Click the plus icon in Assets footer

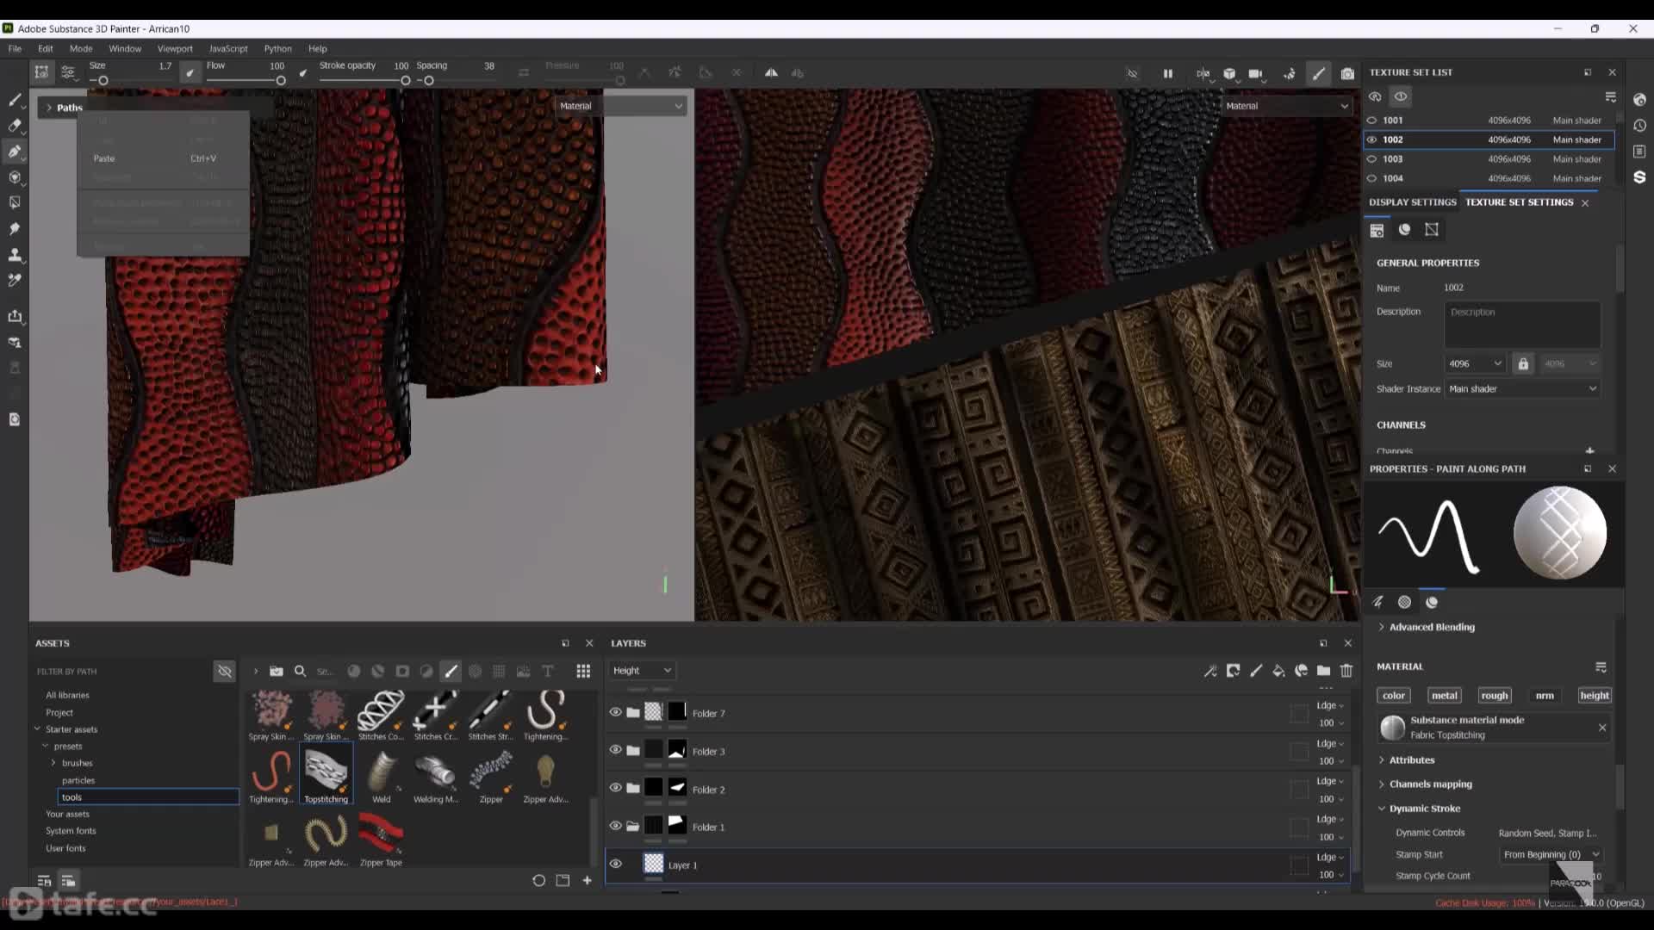[588, 881]
